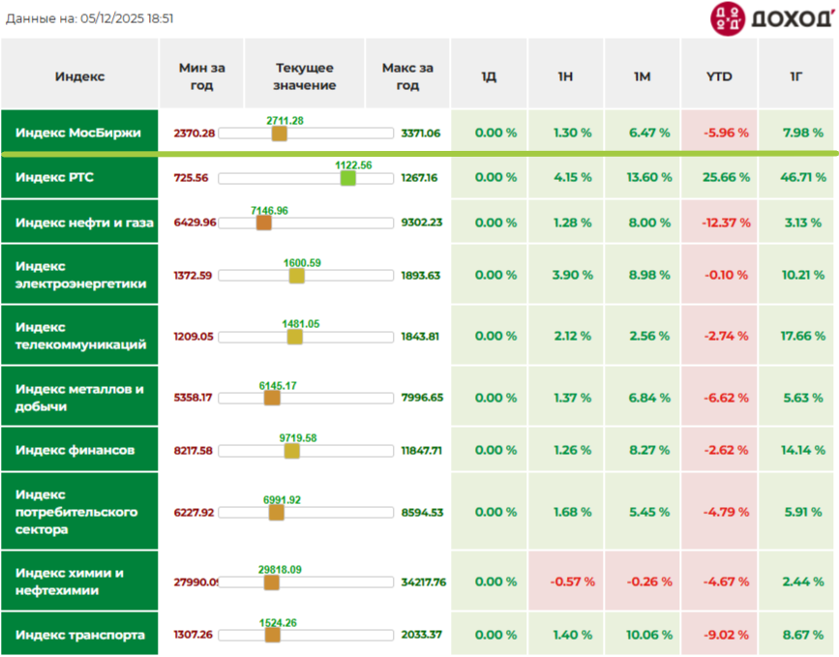
Task: Open the Индекс электроэнергетики row
Action: point(79,275)
